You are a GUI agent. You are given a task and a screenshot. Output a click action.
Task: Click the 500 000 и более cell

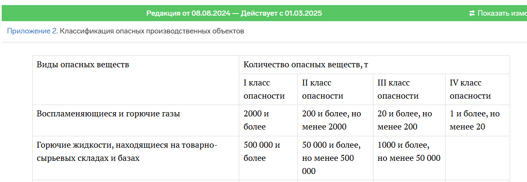click(262, 152)
